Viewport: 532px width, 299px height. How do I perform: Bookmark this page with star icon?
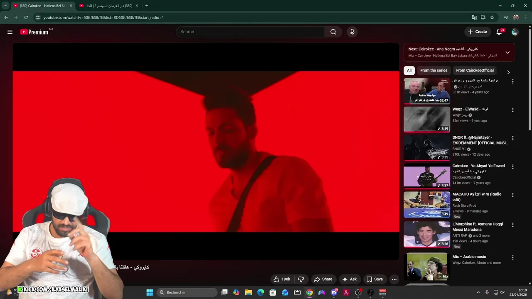(x=492, y=17)
